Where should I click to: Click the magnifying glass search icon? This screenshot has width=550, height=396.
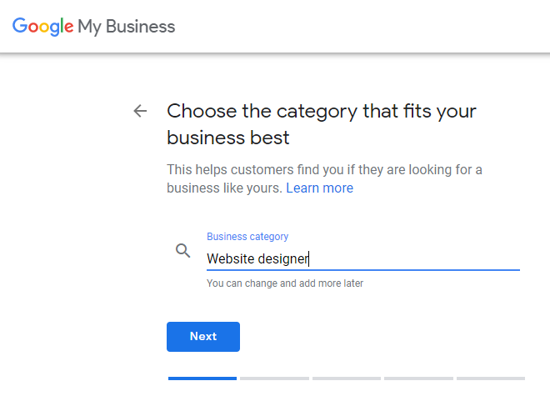pyautogui.click(x=182, y=251)
